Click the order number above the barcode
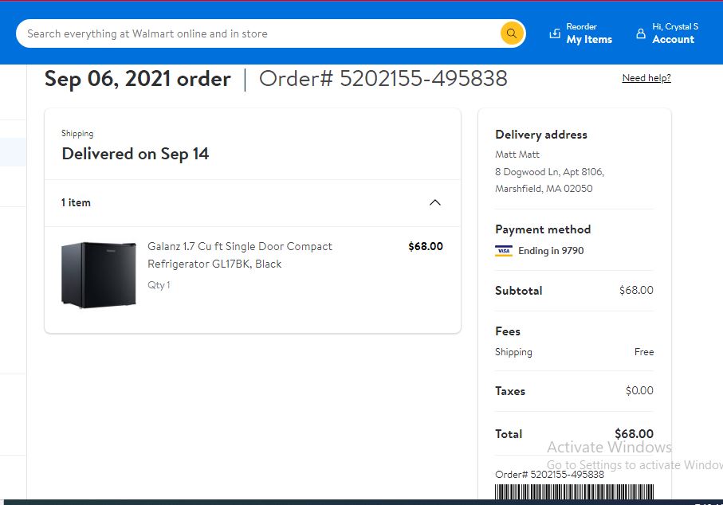 549,475
